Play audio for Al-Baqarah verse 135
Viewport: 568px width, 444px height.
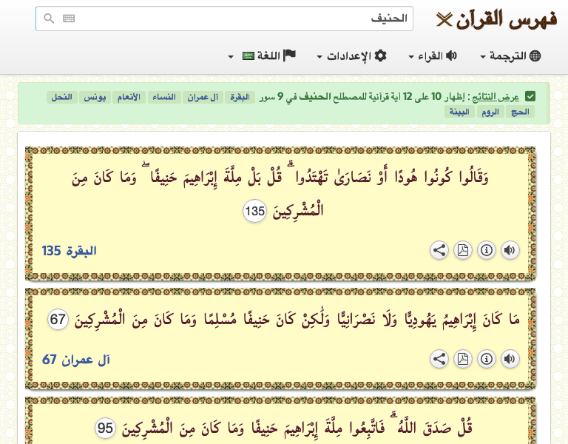(510, 251)
